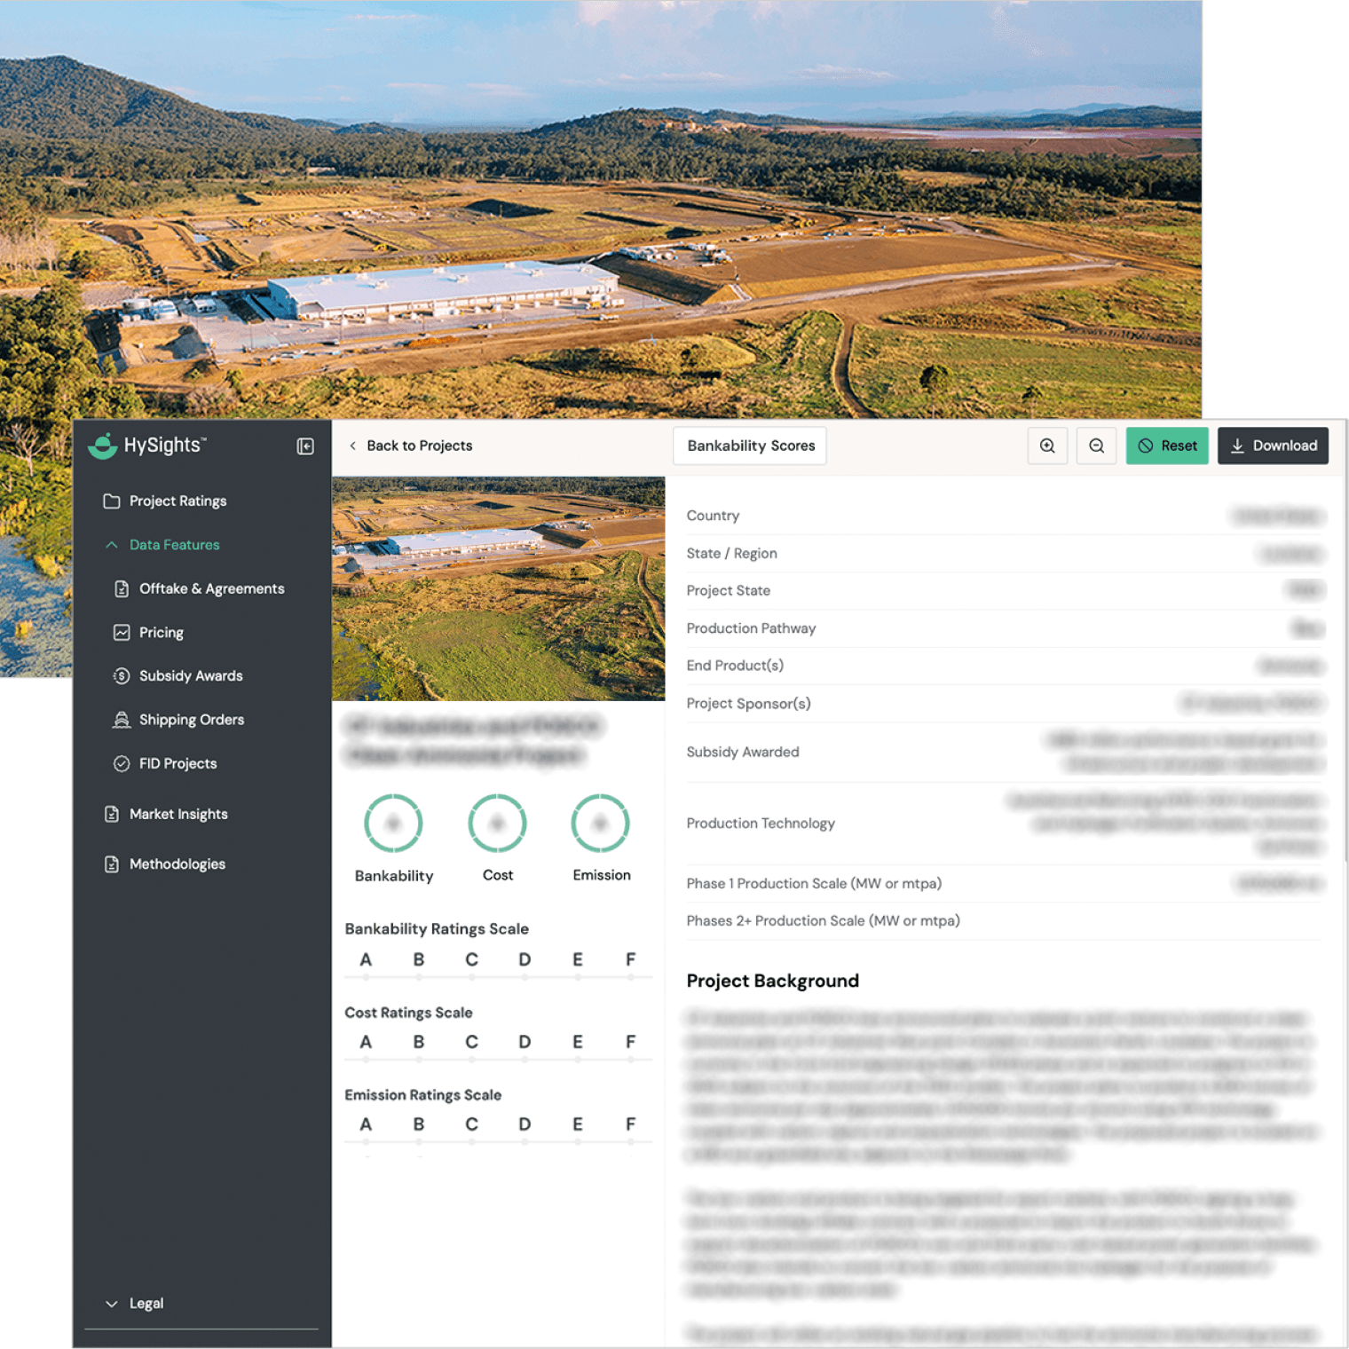Click Phases 2+ Production Scale row label

(x=823, y=920)
